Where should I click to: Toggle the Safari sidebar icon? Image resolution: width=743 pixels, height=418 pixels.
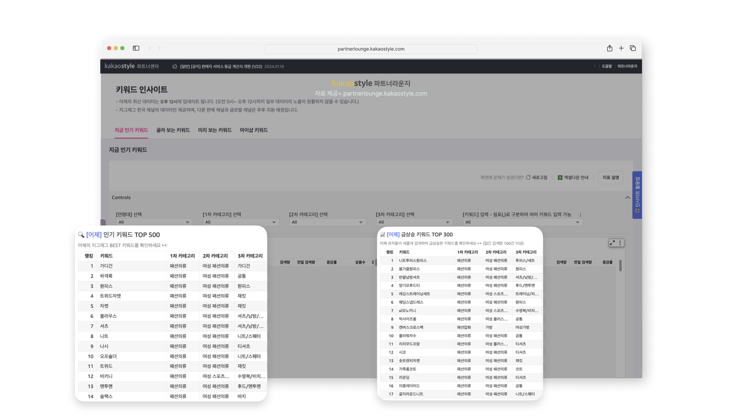pyautogui.click(x=136, y=48)
